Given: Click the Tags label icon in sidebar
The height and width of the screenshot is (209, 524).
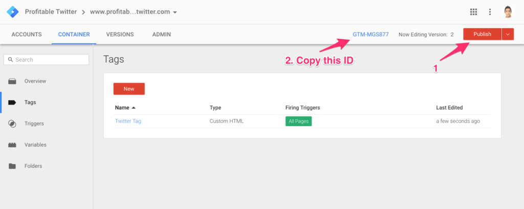Looking at the screenshot, I should [x=12, y=102].
